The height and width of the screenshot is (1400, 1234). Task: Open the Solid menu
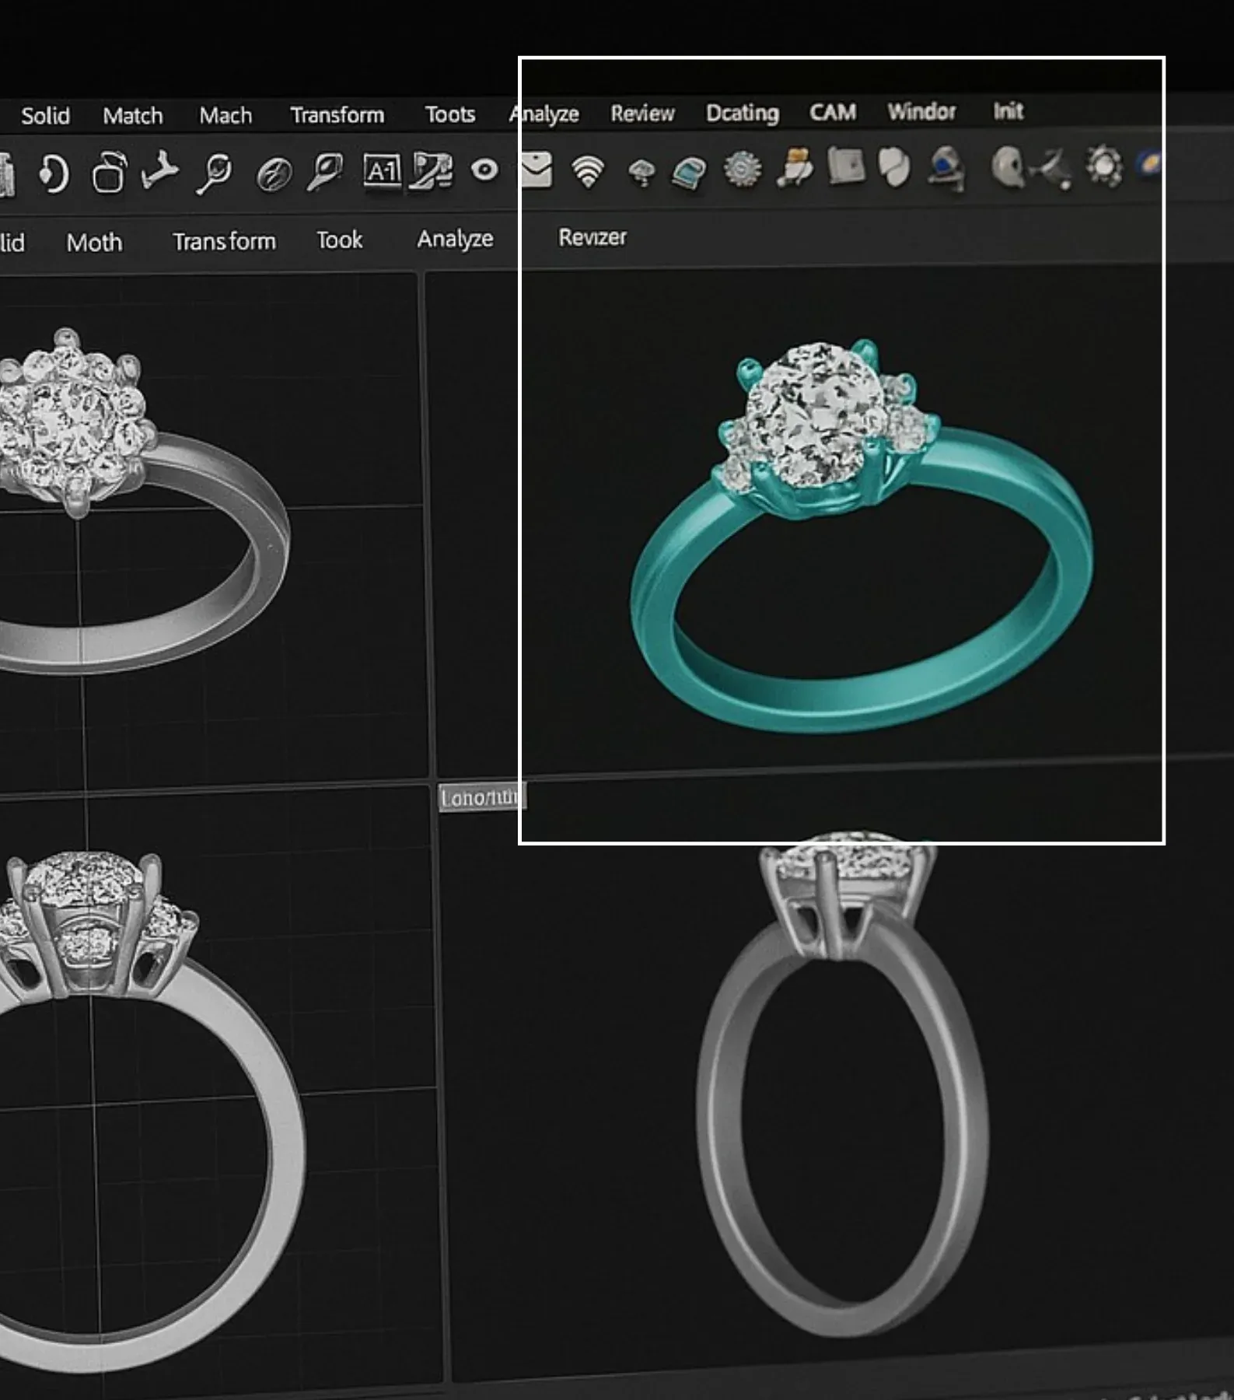[x=45, y=116]
